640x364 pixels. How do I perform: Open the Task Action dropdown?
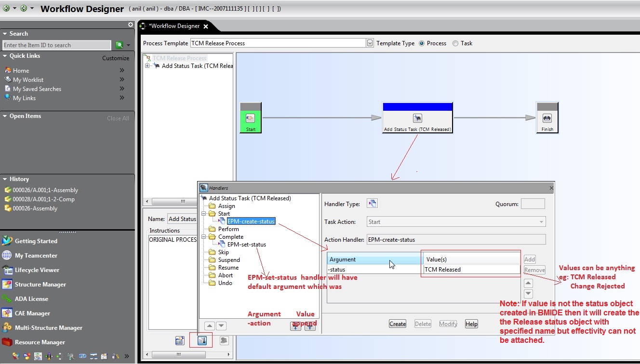pyautogui.click(x=541, y=221)
